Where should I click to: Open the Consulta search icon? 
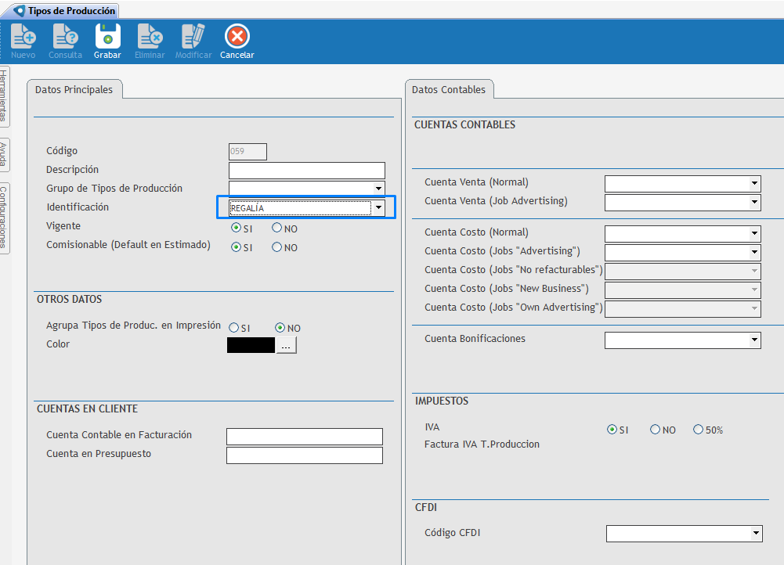coord(65,37)
